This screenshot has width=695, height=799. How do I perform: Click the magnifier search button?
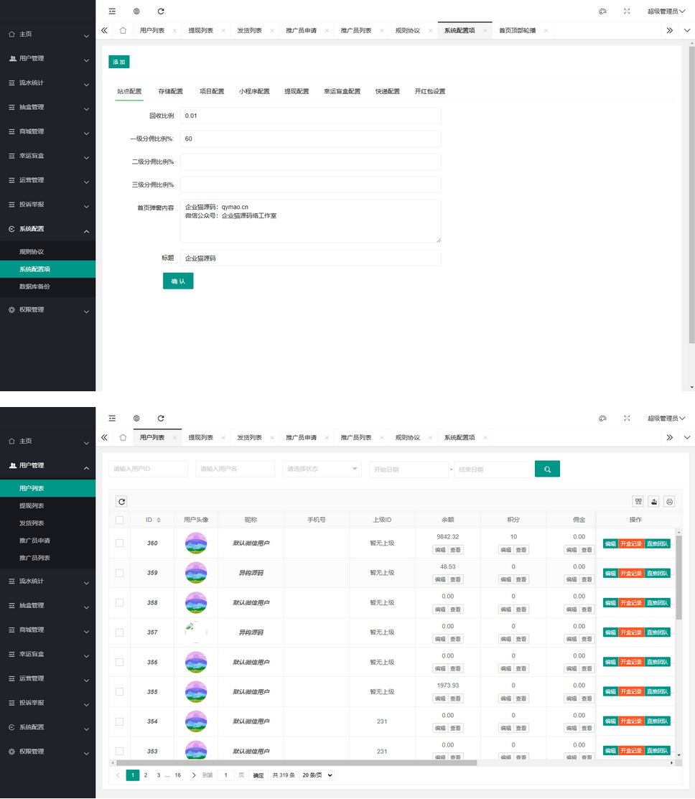(547, 469)
